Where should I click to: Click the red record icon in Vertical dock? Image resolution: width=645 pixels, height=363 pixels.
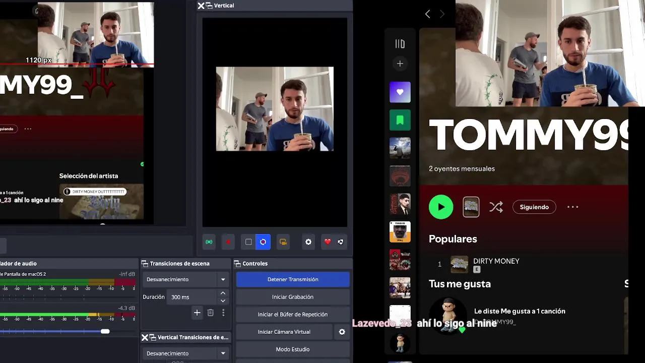coord(228,242)
